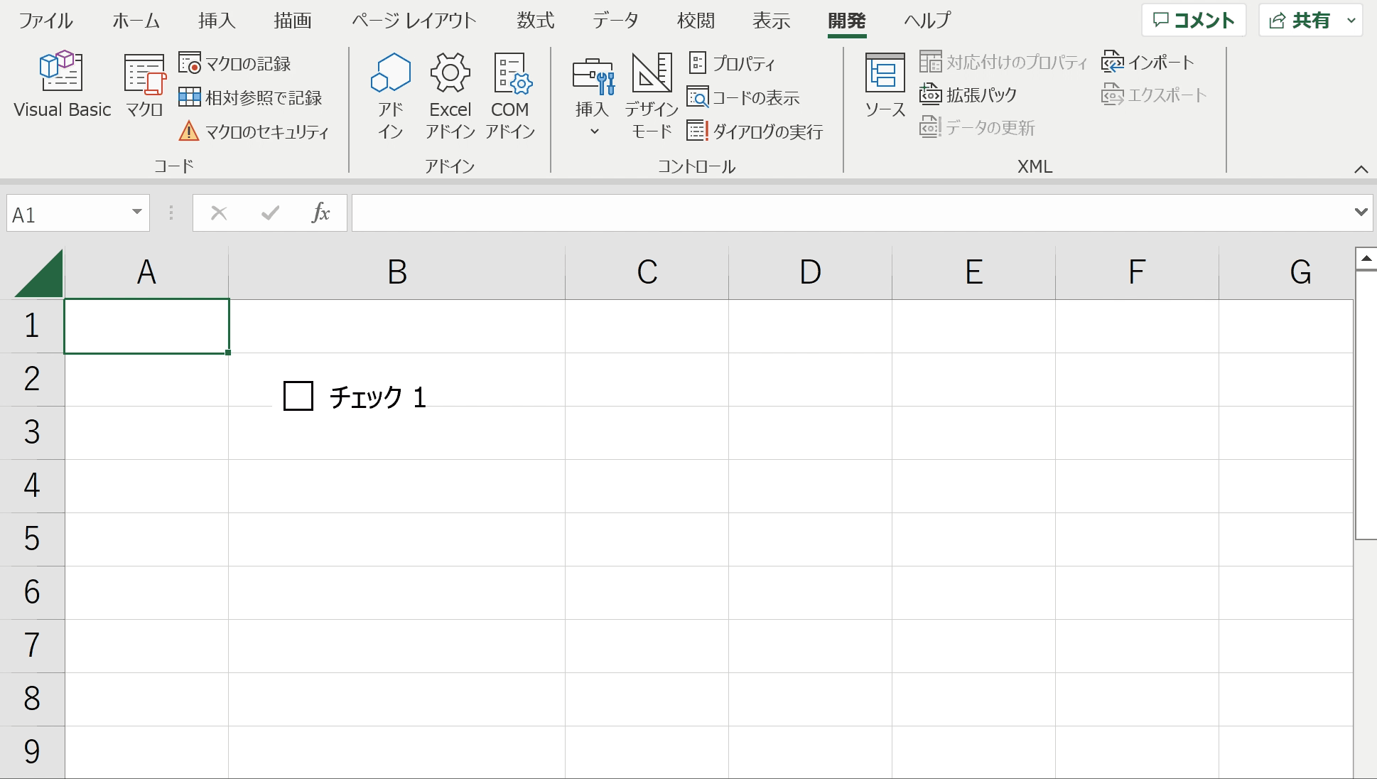The height and width of the screenshot is (779, 1377).
Task: Open COM アドイン dialog
Action: coord(510,95)
